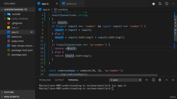Image resolution: width=177 pixels, height=99 pixels.
Task: Click app.ts in the breadcrumb
Action: coord(46,10)
